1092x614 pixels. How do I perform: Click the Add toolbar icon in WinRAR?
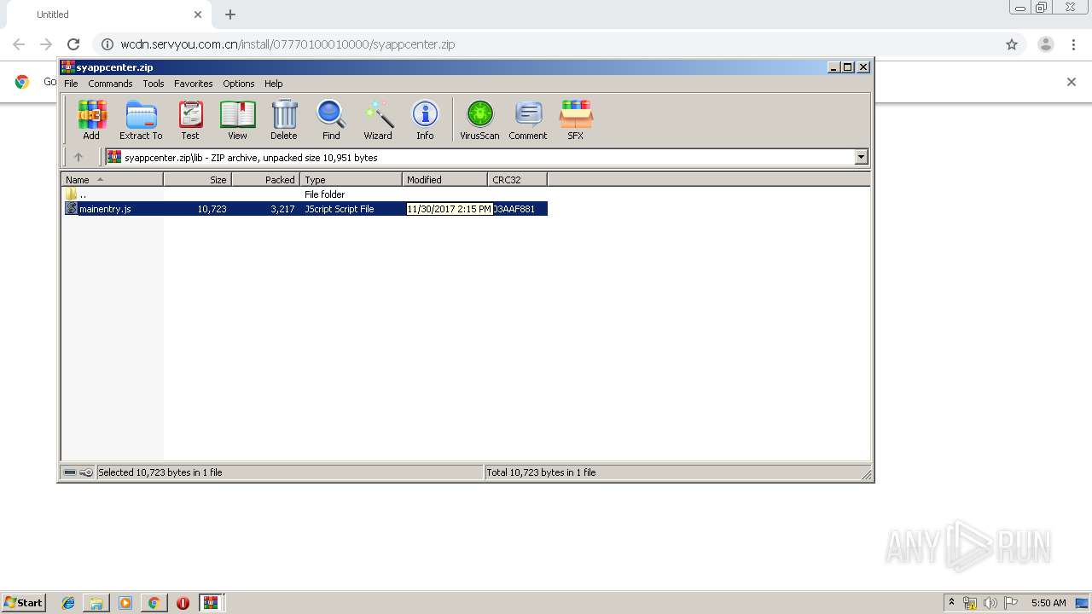(91, 119)
